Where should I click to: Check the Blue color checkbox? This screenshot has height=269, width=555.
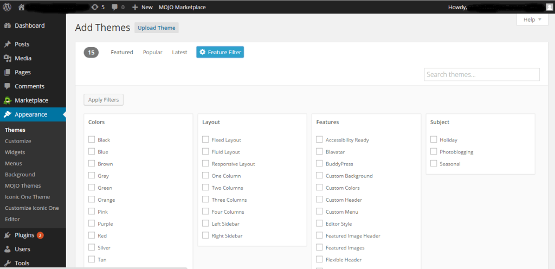click(92, 151)
